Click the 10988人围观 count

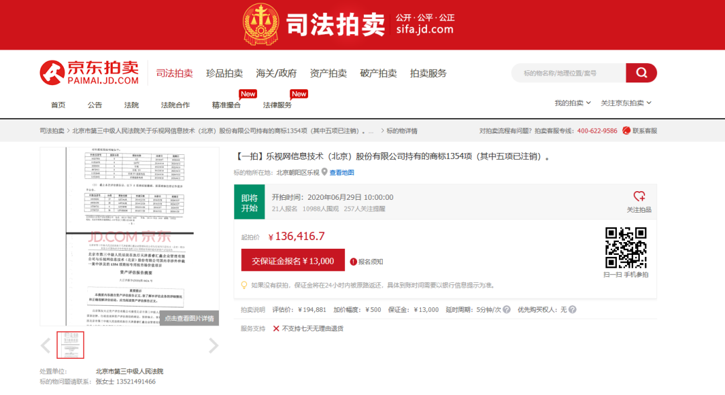pos(320,209)
